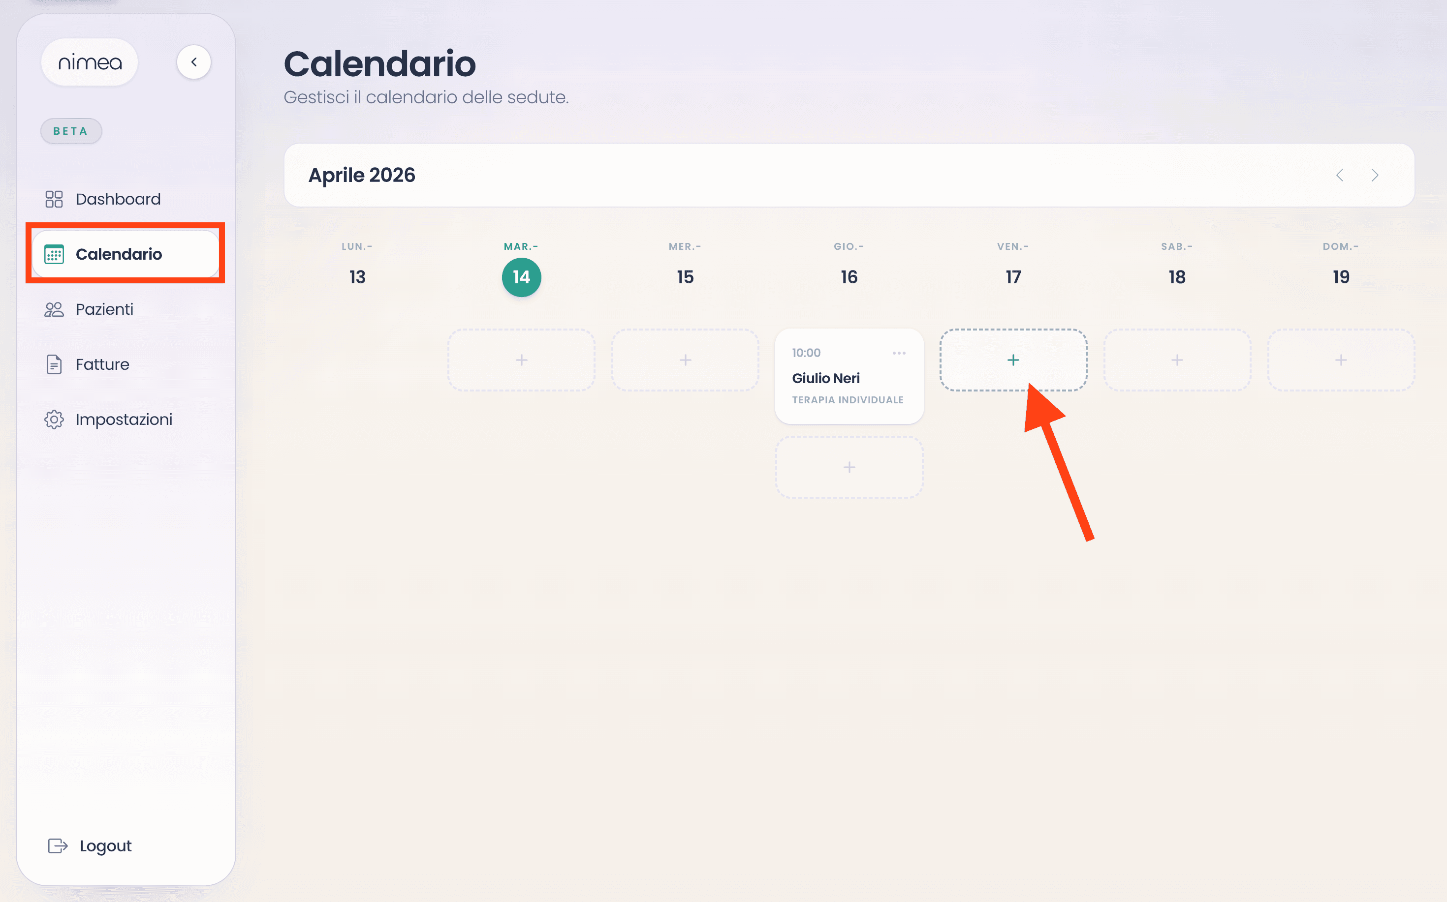1447x902 pixels.
Task: Open the Dashboard from the sidebar
Action: [118, 199]
